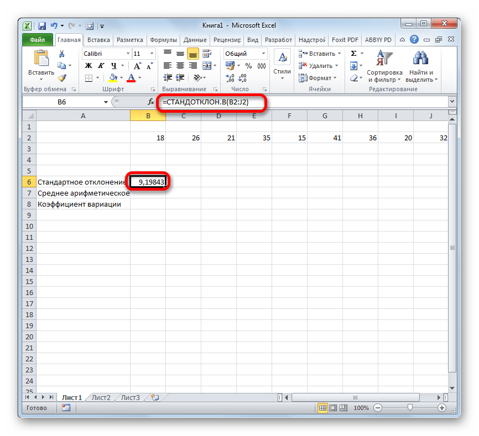Align text to middle of cell
Image resolution: width=479 pixels, height=436 pixels.
[x=180, y=54]
